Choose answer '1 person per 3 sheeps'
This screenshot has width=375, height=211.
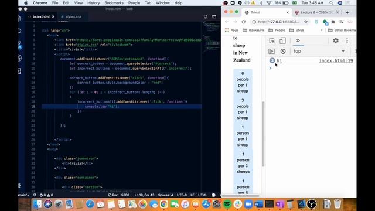243,163
